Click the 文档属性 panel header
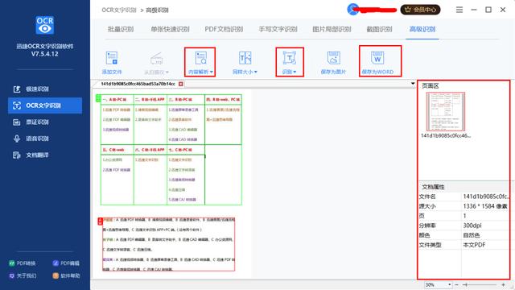Screen dimensions: 515x290 433,187
